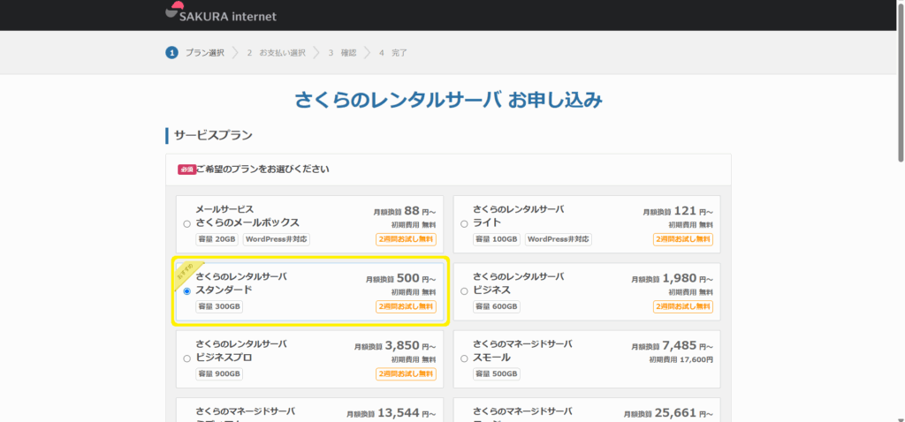905x422 pixels.
Task: Click the SAKURA internet logo
Action: pos(221,14)
